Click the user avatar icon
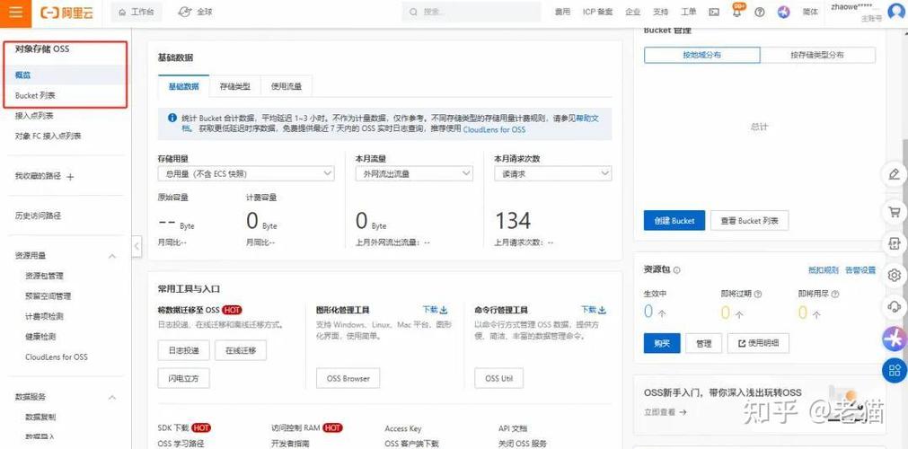The height and width of the screenshot is (449, 908). 897,11
